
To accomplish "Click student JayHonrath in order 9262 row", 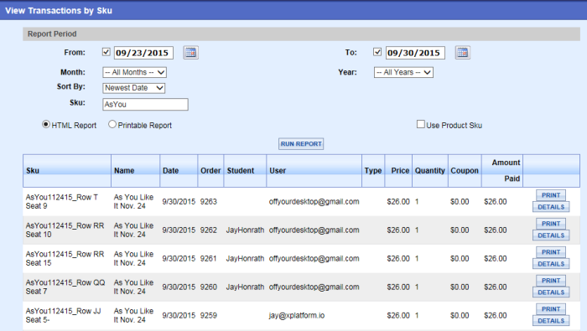I will click(245, 230).
